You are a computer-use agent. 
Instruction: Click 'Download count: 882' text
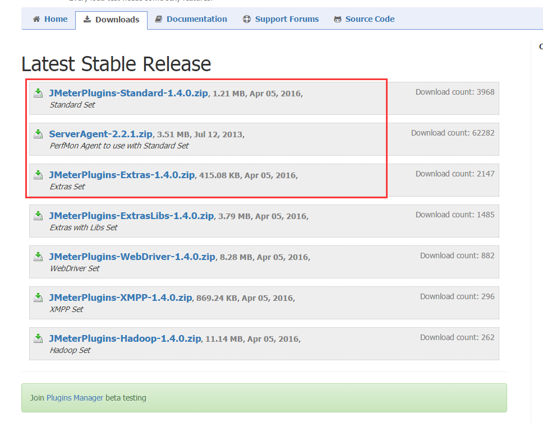pyautogui.click(x=457, y=255)
